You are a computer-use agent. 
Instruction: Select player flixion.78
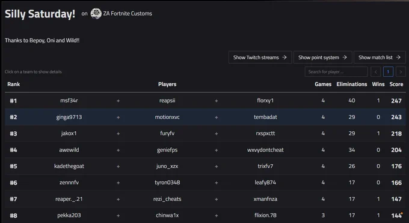tap(265, 215)
